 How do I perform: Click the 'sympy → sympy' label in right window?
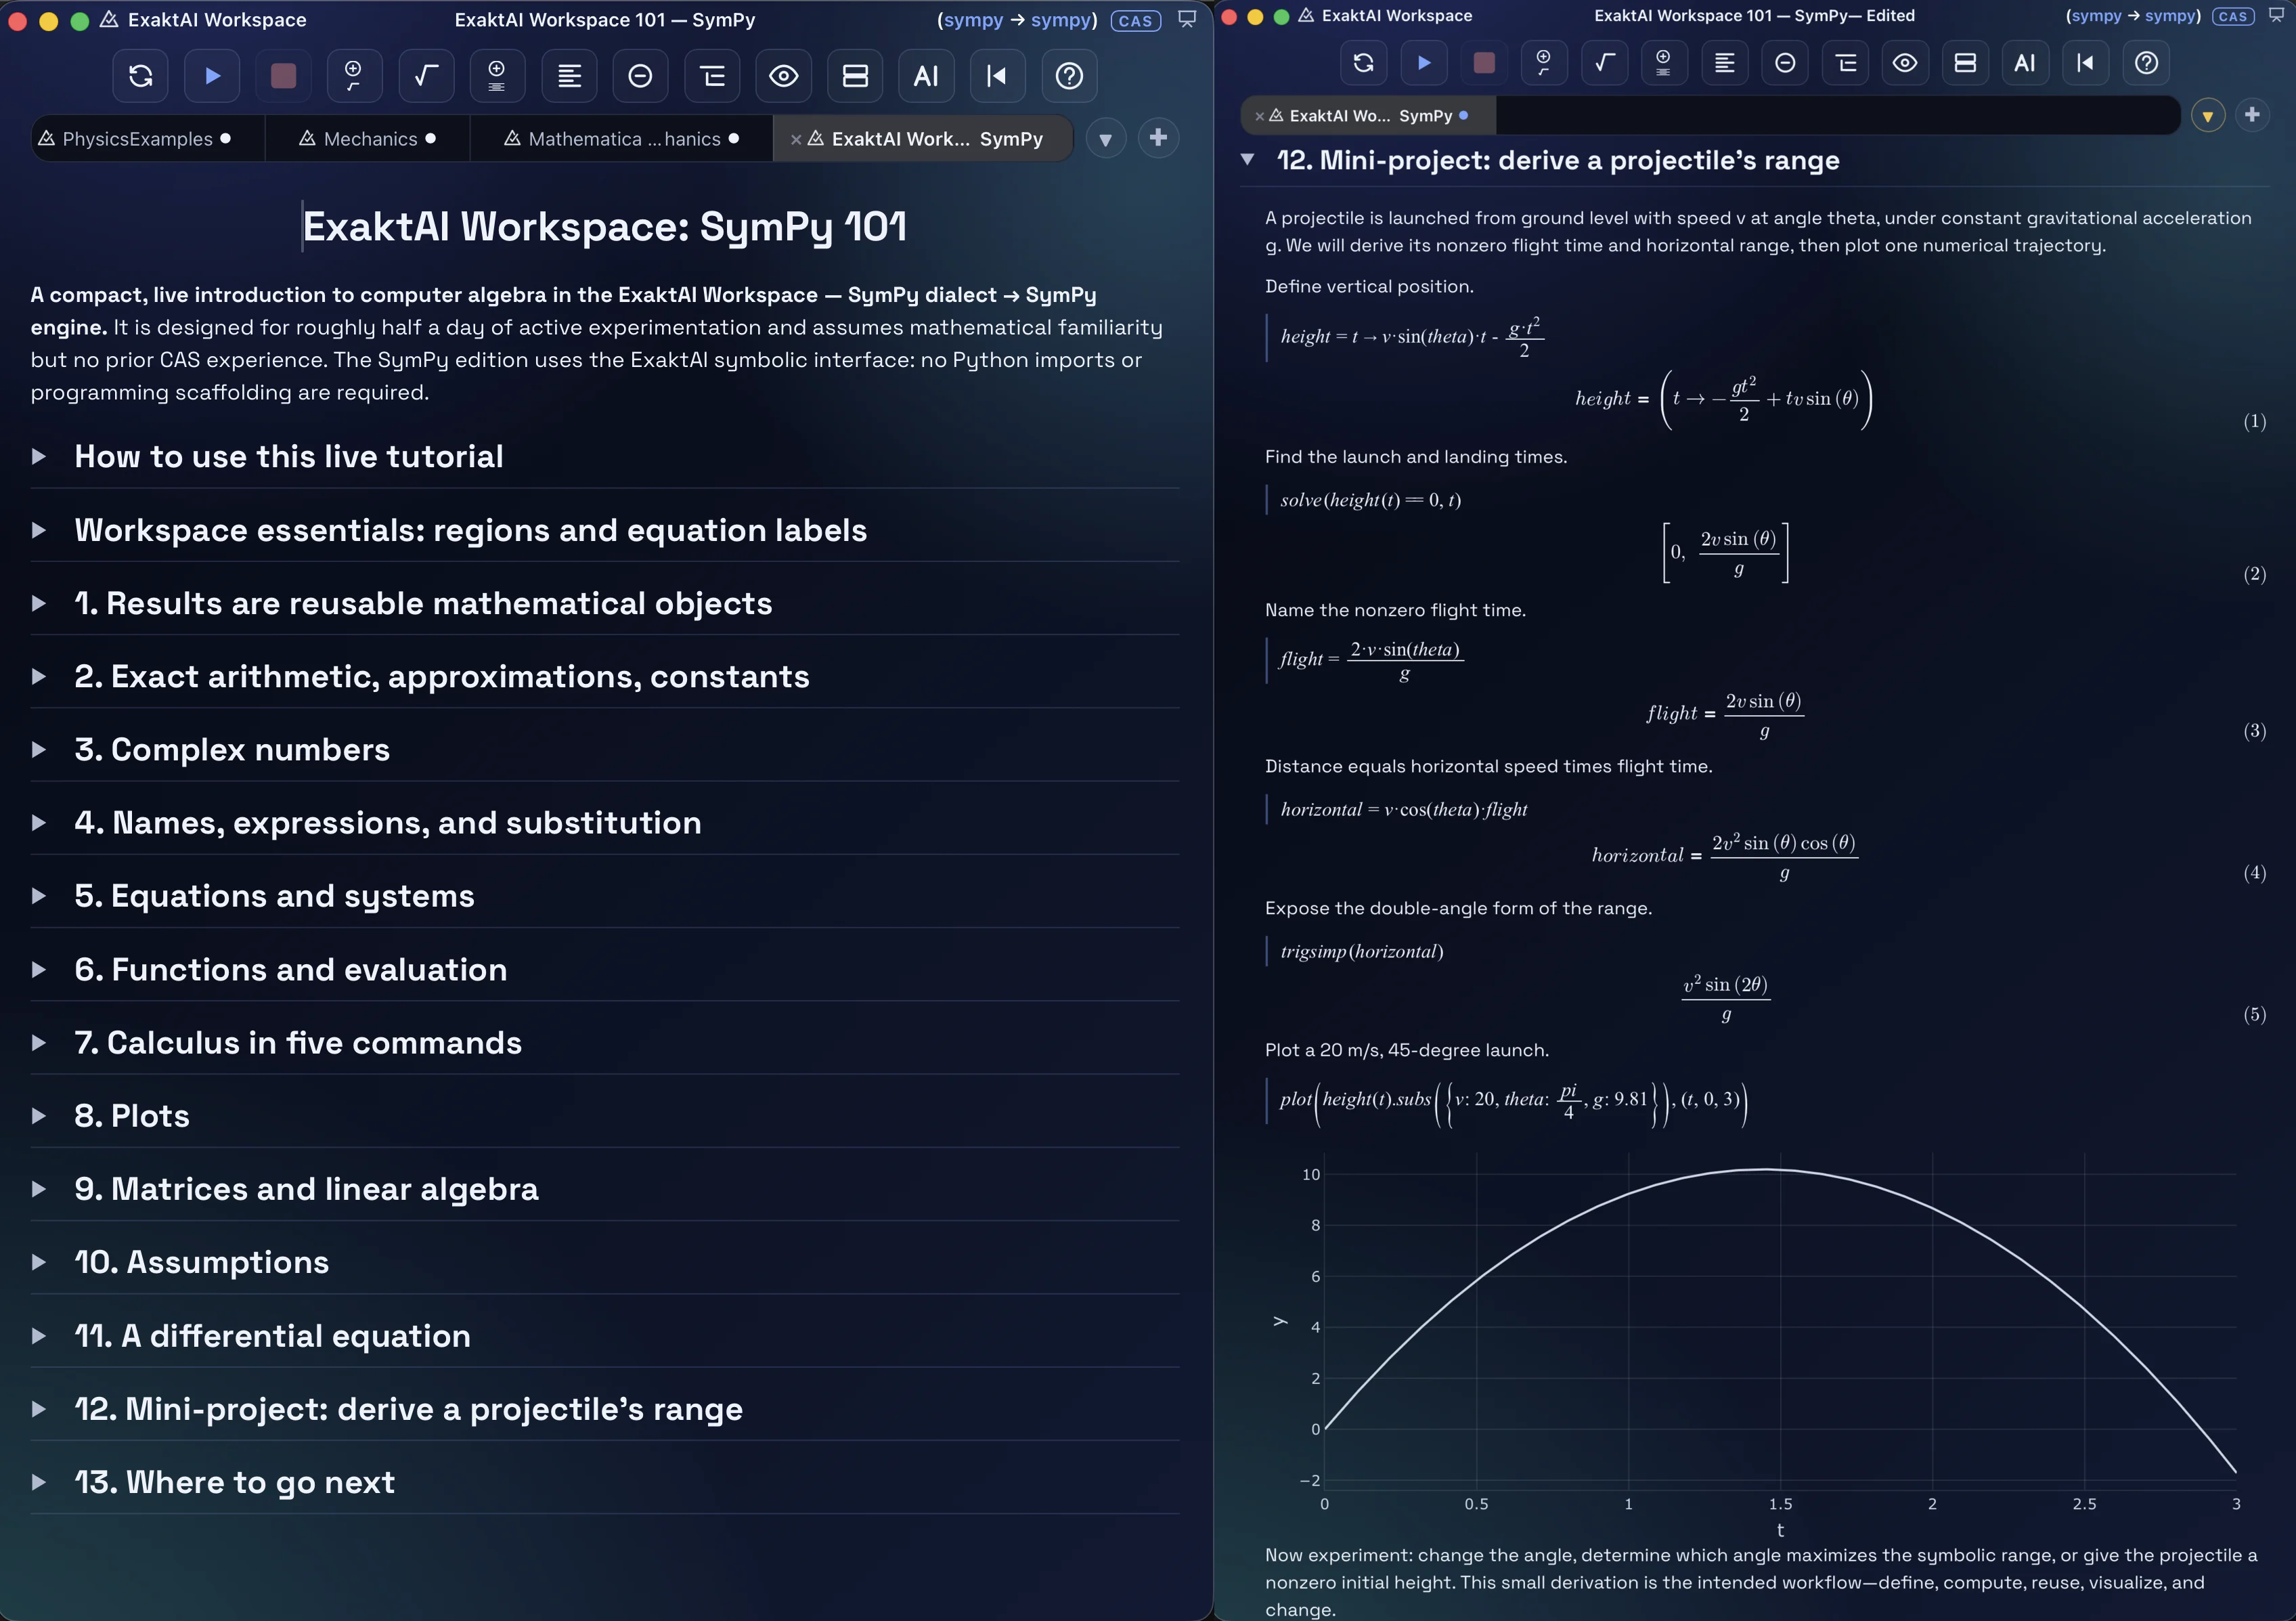(2133, 16)
